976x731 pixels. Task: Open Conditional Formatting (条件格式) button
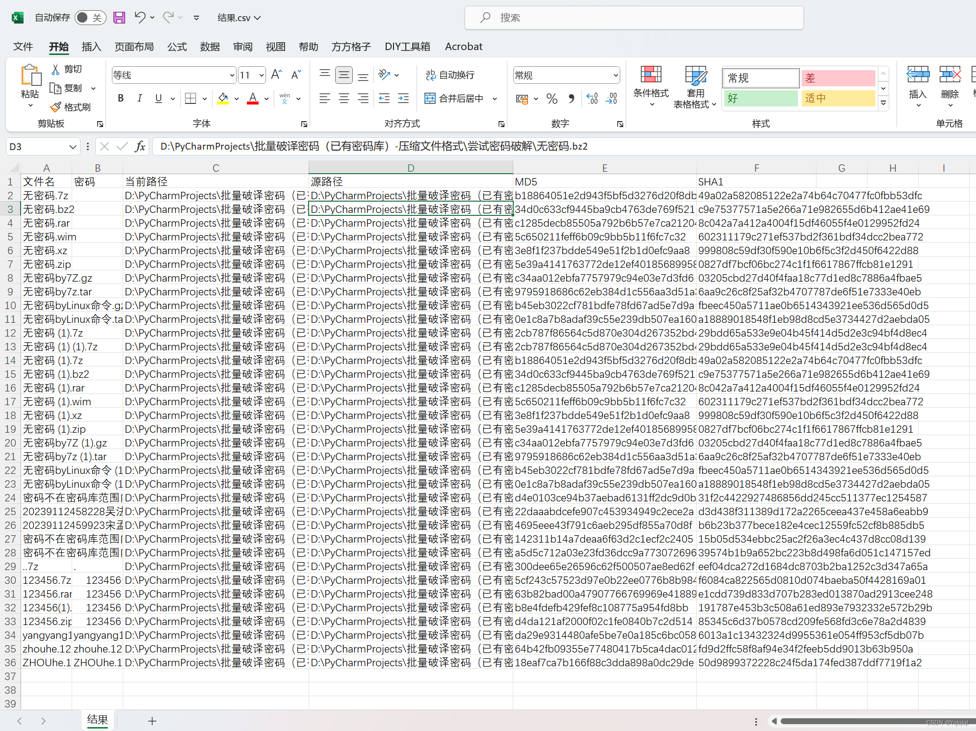click(x=651, y=83)
